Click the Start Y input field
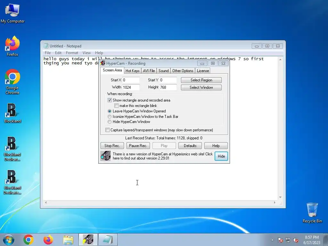328x246 pixels. [x=168, y=80]
